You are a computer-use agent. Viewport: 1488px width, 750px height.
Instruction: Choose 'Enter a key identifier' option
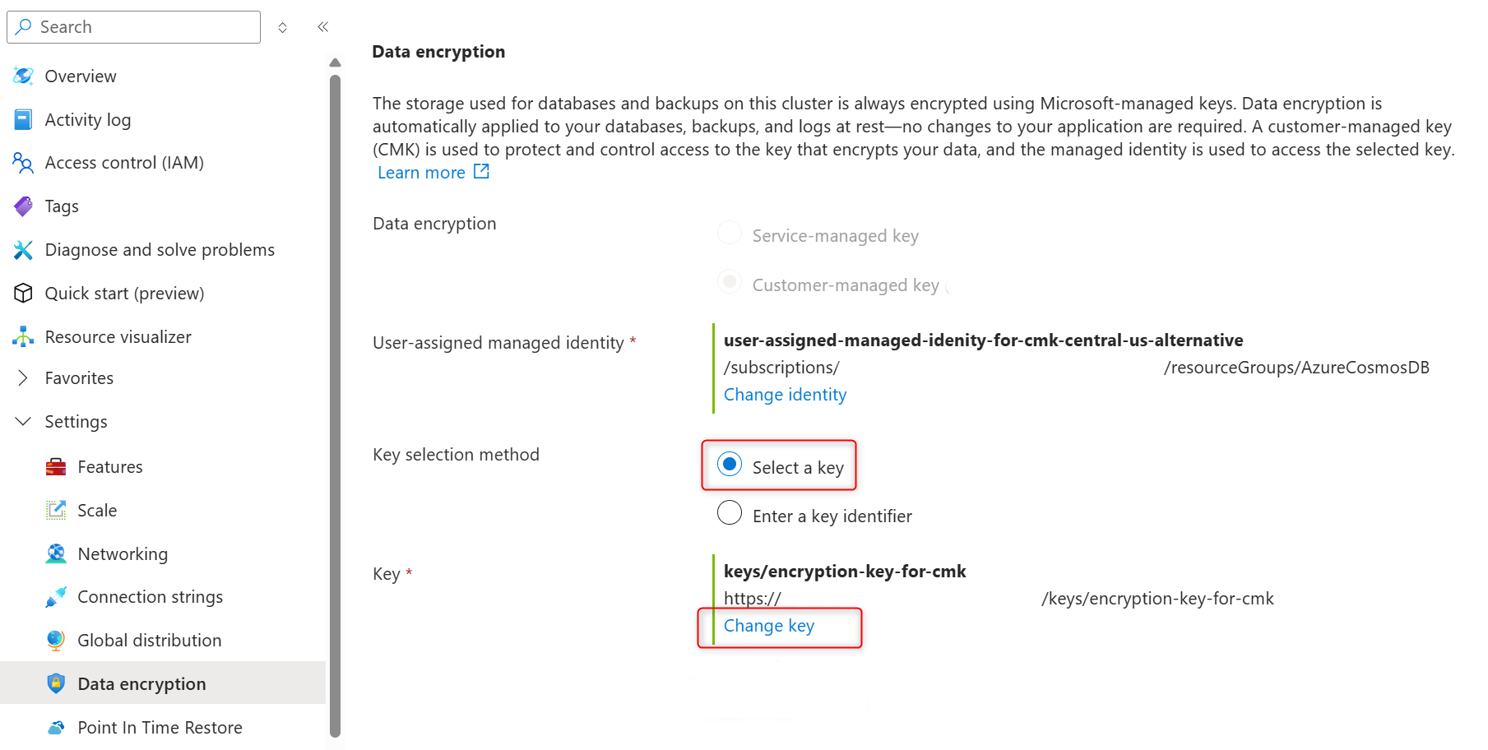coord(730,513)
